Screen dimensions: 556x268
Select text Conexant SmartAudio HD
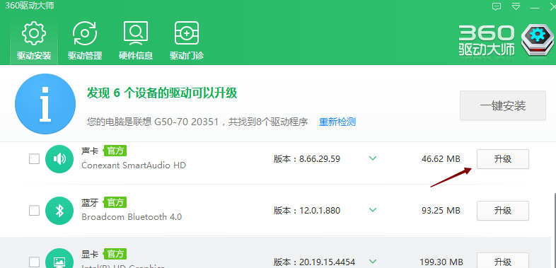(x=134, y=165)
